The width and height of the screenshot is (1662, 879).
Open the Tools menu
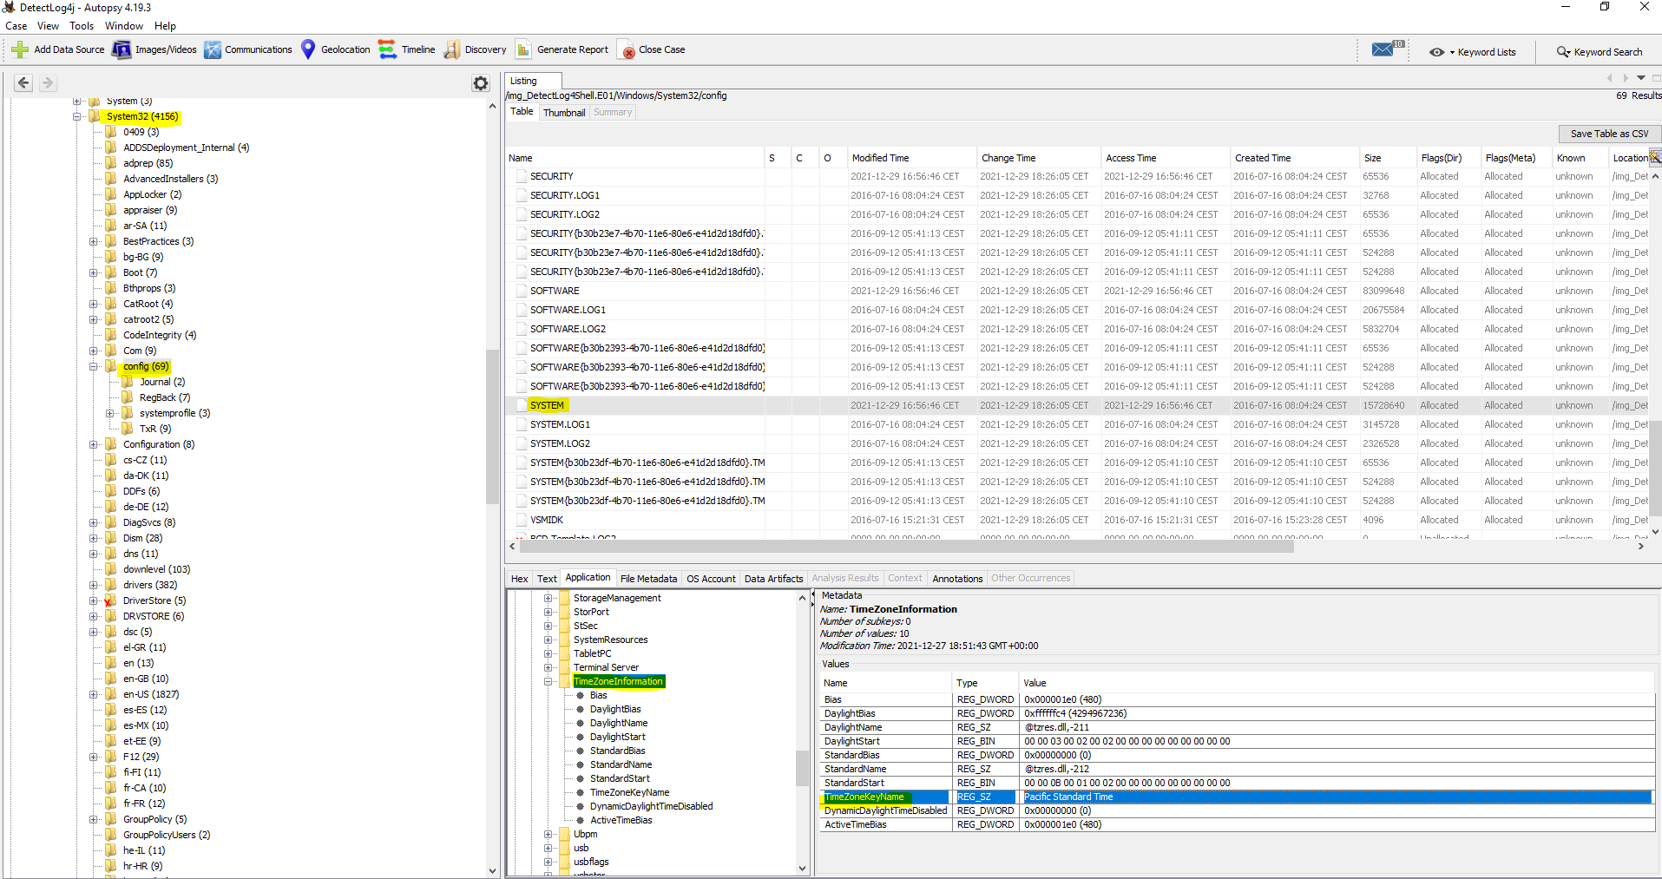point(82,26)
